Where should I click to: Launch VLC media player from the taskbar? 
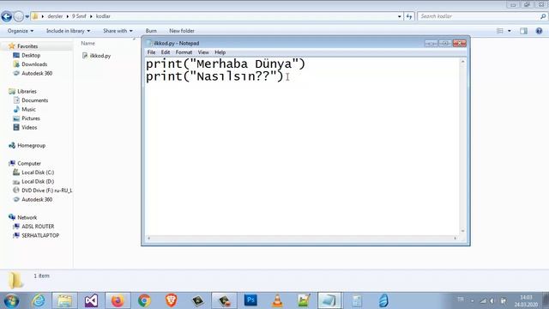(x=277, y=300)
